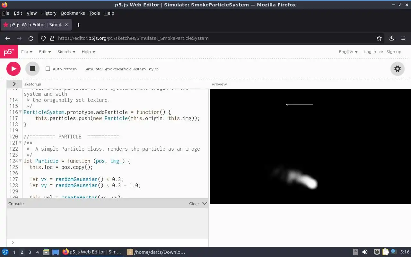This screenshot has height=257, width=411.
Task: Click the author link p5
Action: pos(157,69)
